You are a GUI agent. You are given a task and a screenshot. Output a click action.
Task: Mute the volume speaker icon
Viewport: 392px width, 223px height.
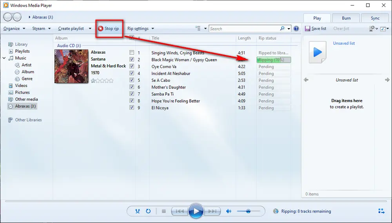coord(229,211)
